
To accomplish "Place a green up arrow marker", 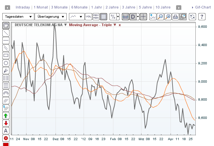I will click(6, 116).
